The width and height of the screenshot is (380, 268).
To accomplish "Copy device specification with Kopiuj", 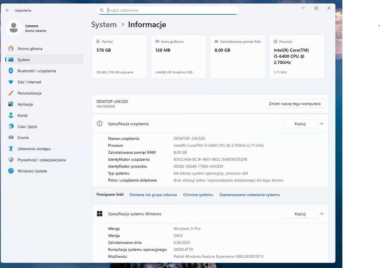I will coord(300,123).
